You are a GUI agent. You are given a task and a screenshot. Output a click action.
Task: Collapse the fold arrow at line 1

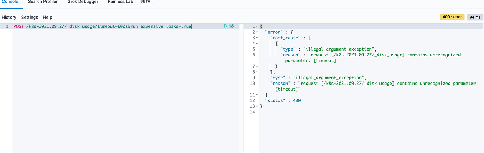point(257,26)
